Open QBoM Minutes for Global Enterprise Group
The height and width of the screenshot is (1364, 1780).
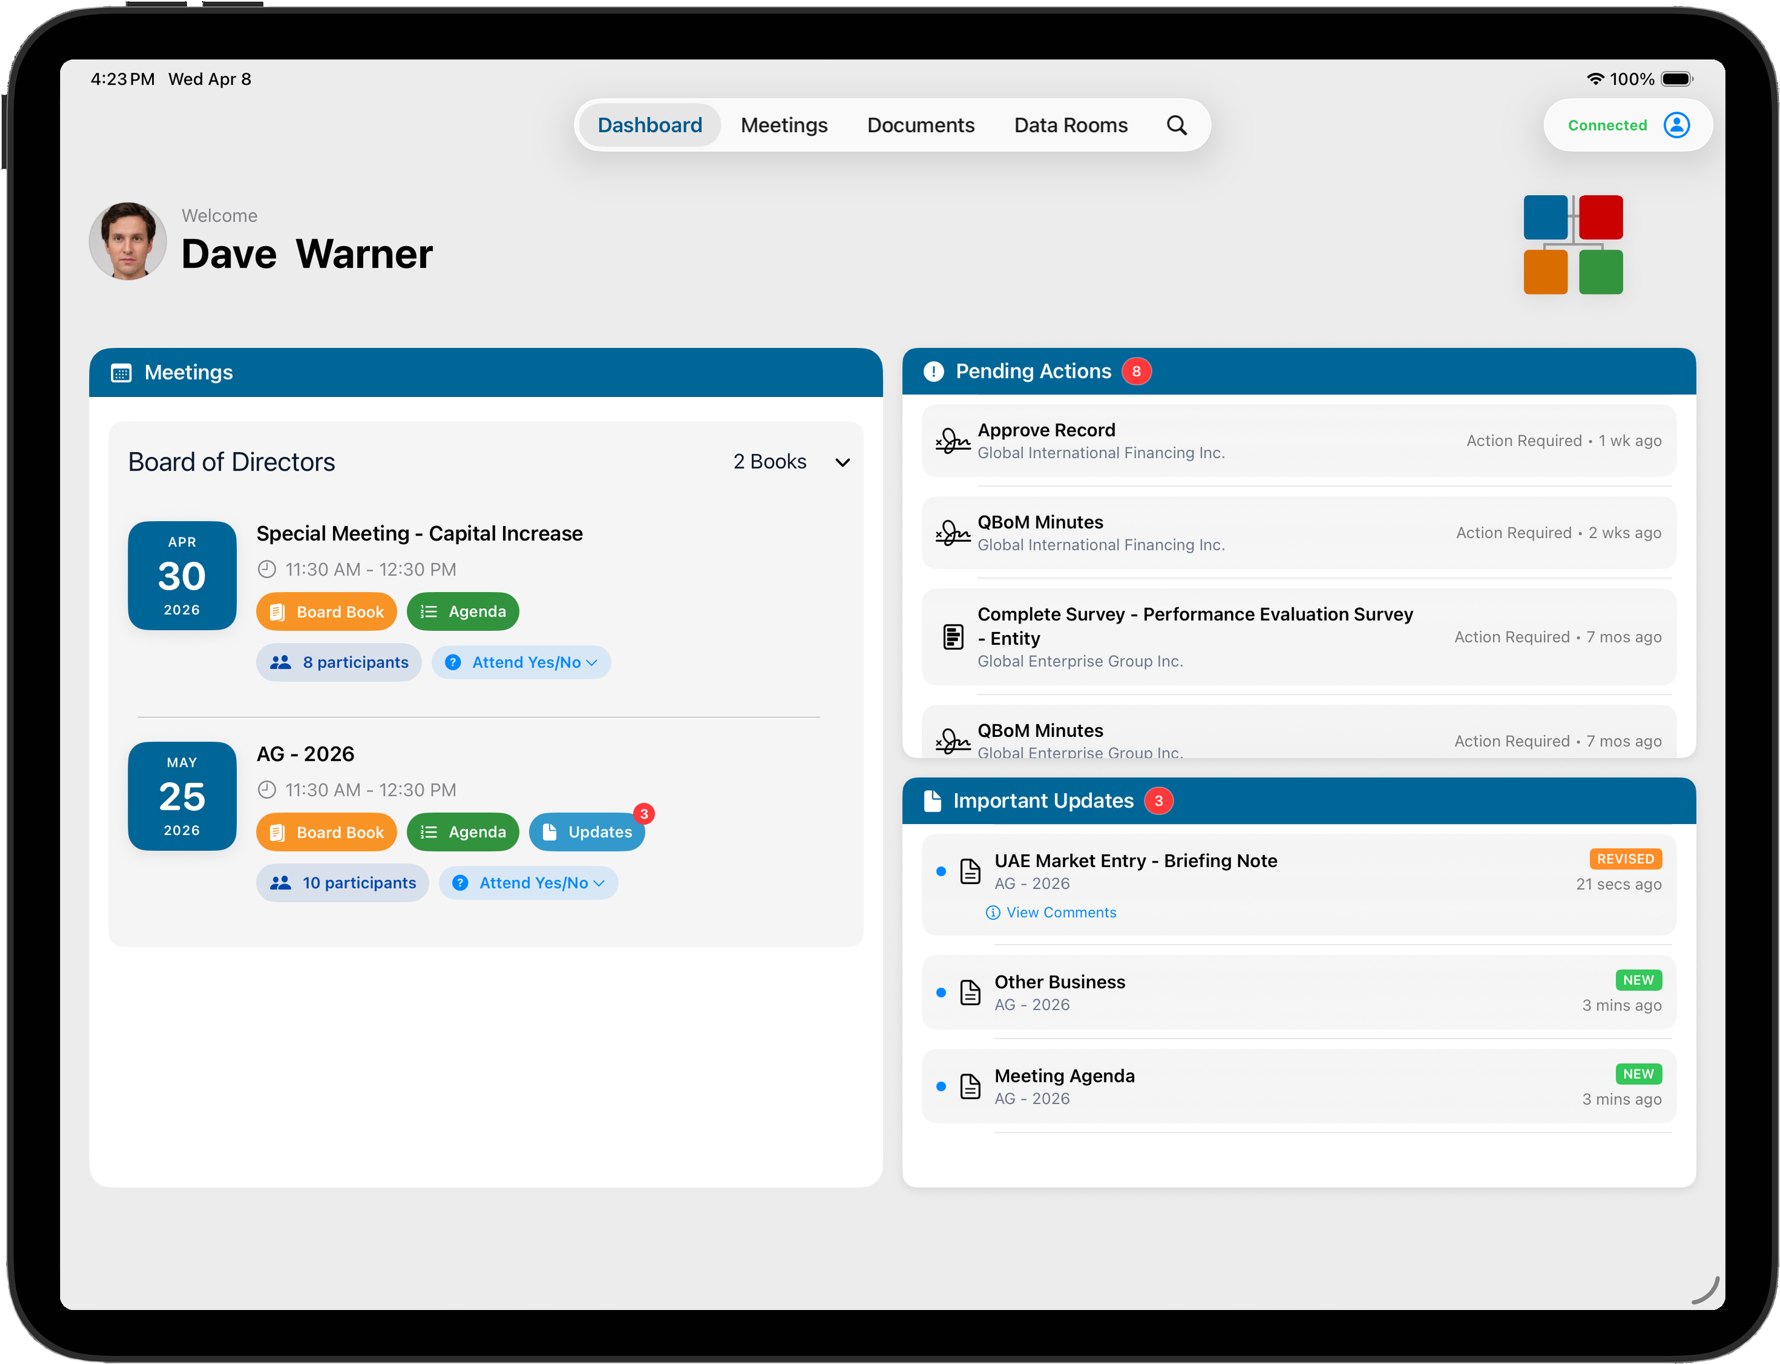pos(1298,733)
